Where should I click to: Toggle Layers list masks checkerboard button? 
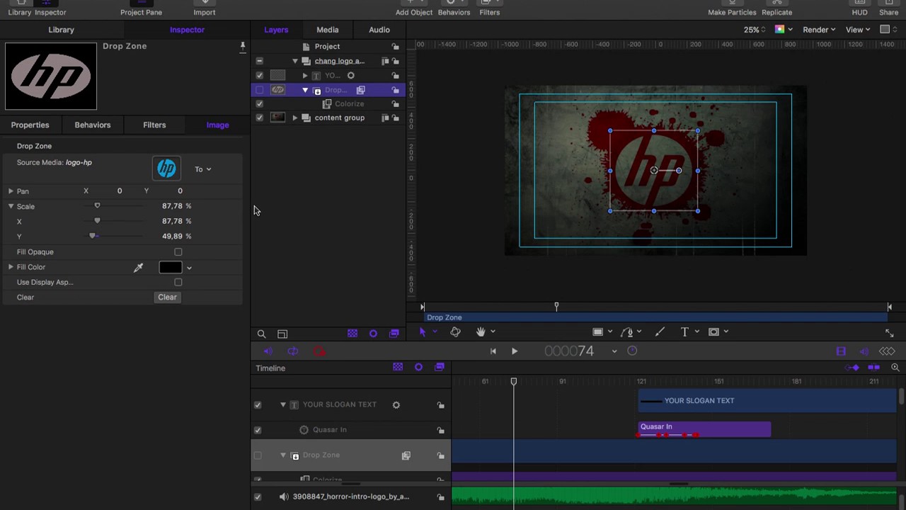pos(352,334)
